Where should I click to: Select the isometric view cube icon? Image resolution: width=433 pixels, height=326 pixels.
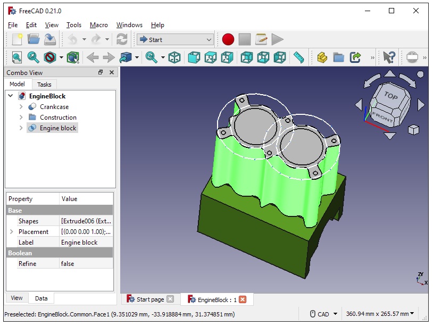pyautogui.click(x=174, y=57)
